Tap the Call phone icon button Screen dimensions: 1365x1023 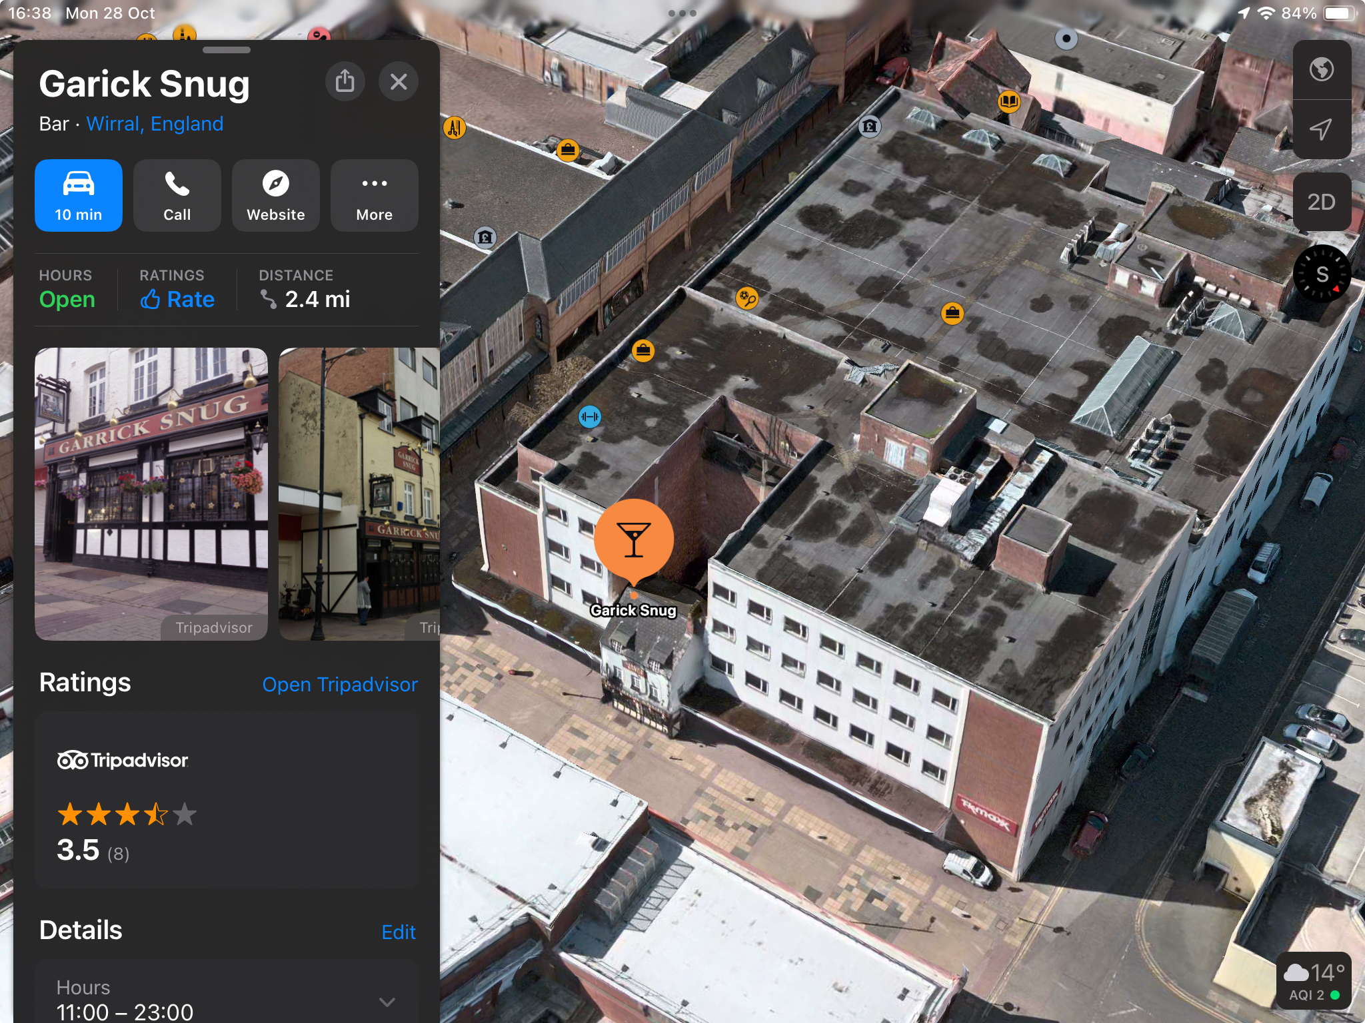[x=177, y=196]
